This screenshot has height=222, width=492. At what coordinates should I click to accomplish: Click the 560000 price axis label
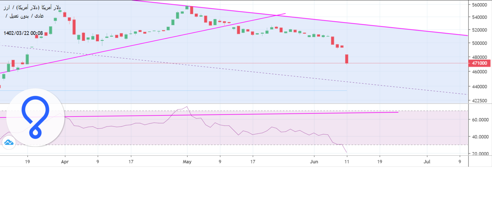[479, 5]
